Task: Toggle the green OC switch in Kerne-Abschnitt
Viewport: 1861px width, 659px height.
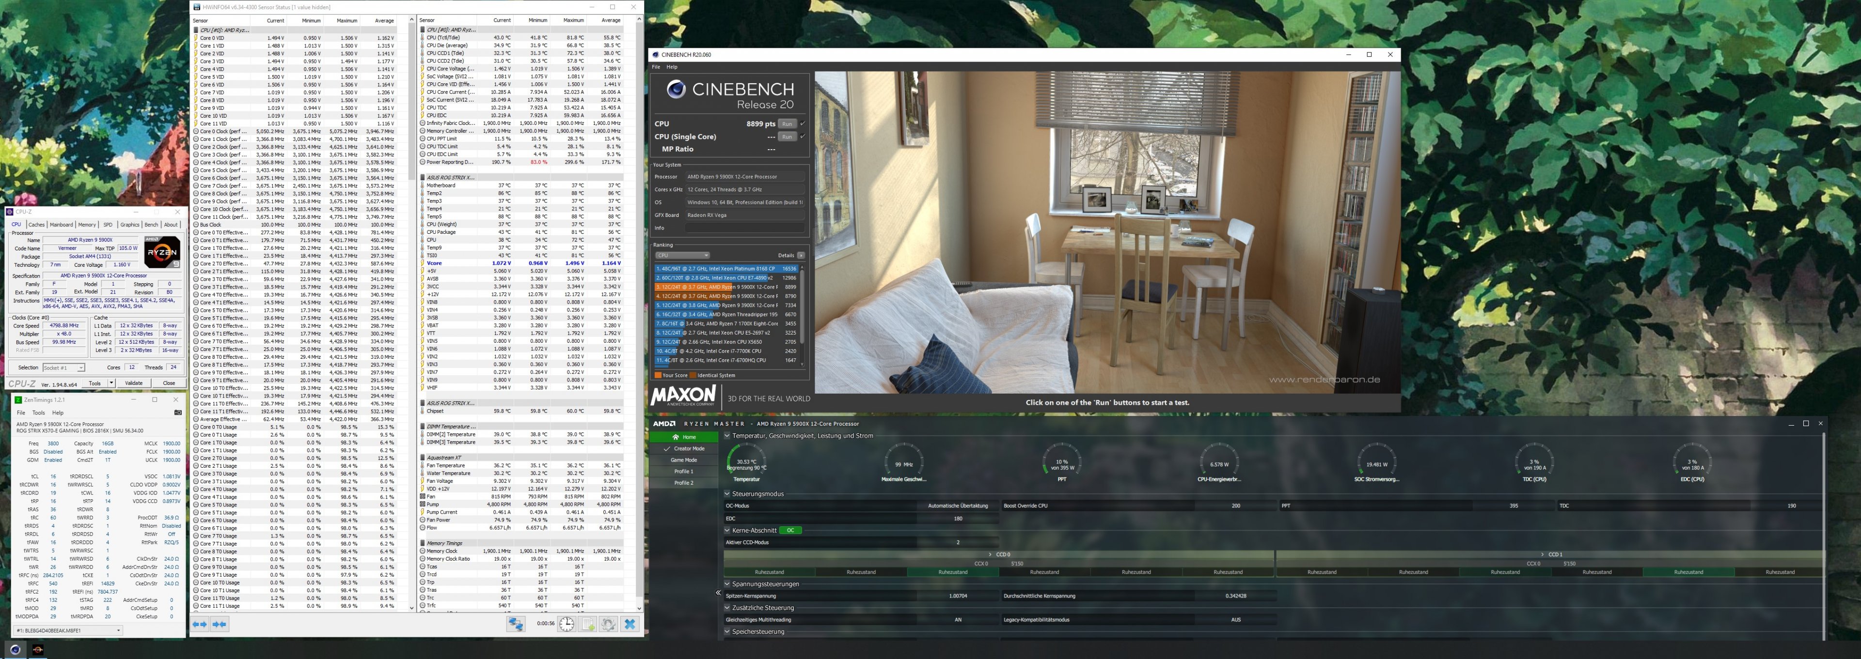Action: [790, 531]
